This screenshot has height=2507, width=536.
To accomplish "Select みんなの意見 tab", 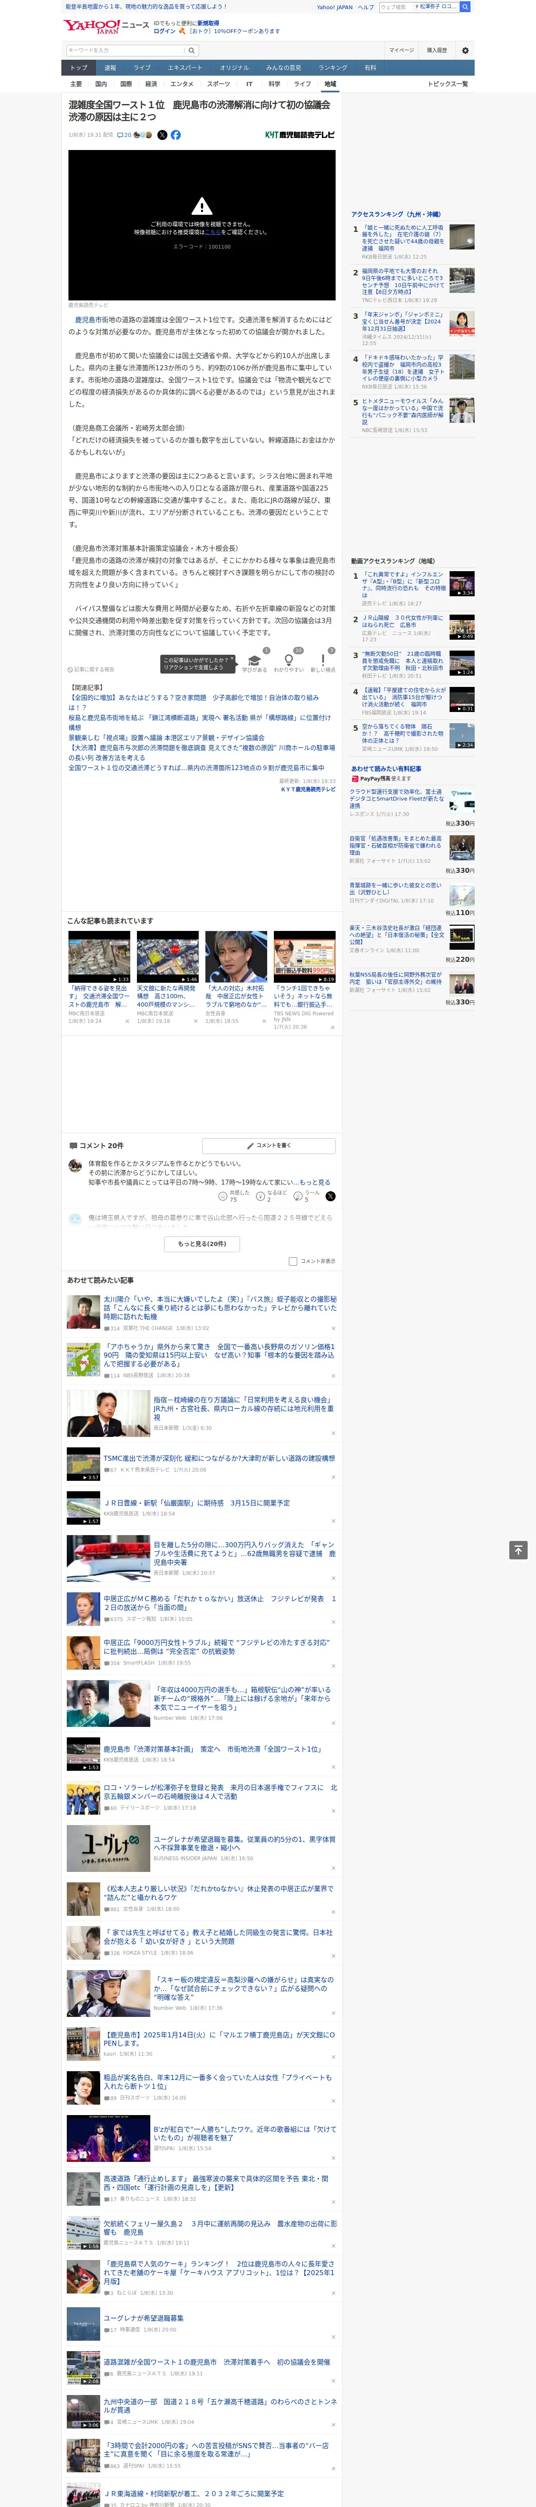I will pos(283,68).
